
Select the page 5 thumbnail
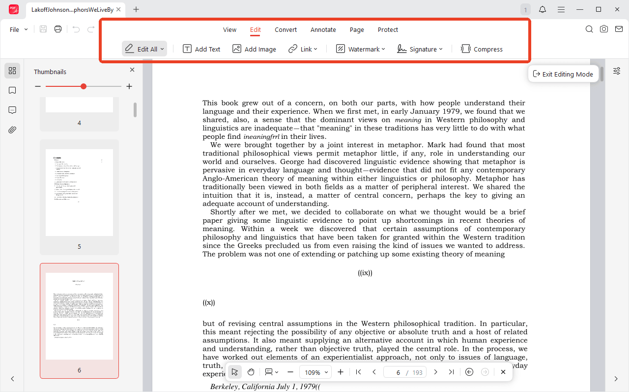[79, 197]
